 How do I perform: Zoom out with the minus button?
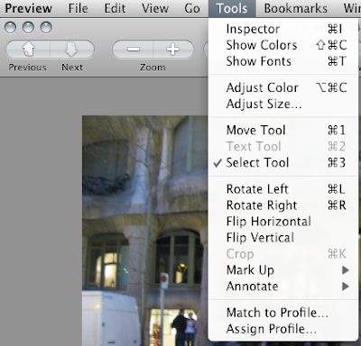[133, 50]
